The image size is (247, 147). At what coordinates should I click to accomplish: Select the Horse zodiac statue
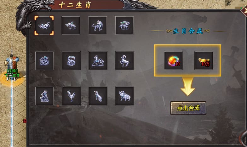[98, 61]
